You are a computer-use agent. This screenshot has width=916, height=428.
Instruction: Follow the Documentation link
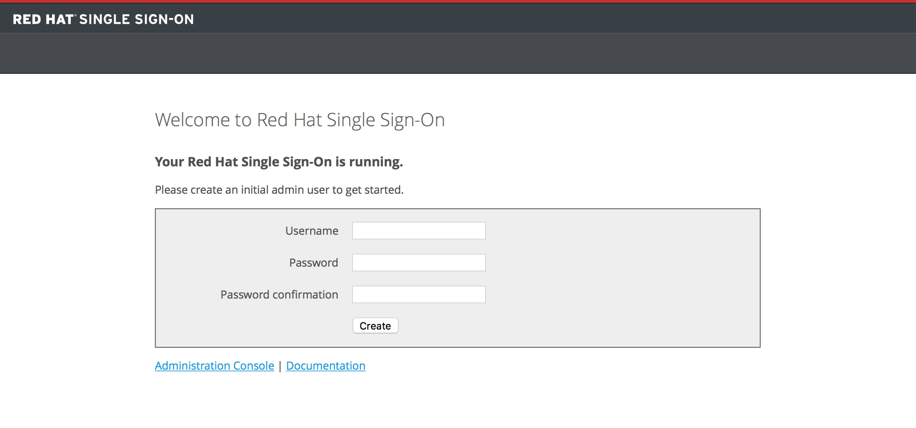click(x=325, y=366)
